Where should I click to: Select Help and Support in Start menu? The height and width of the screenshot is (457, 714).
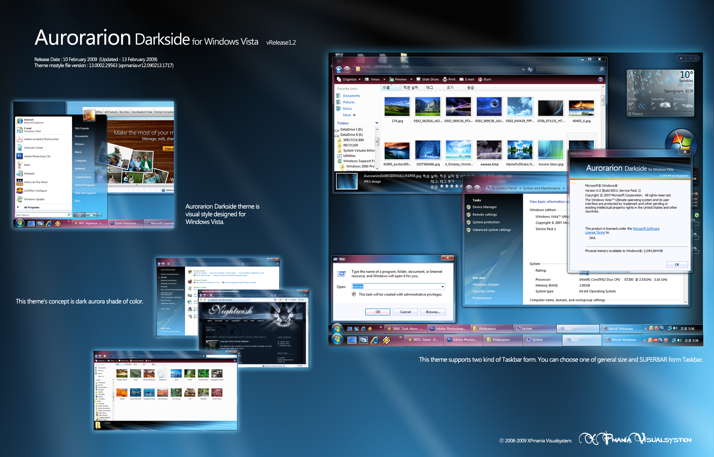point(85,193)
